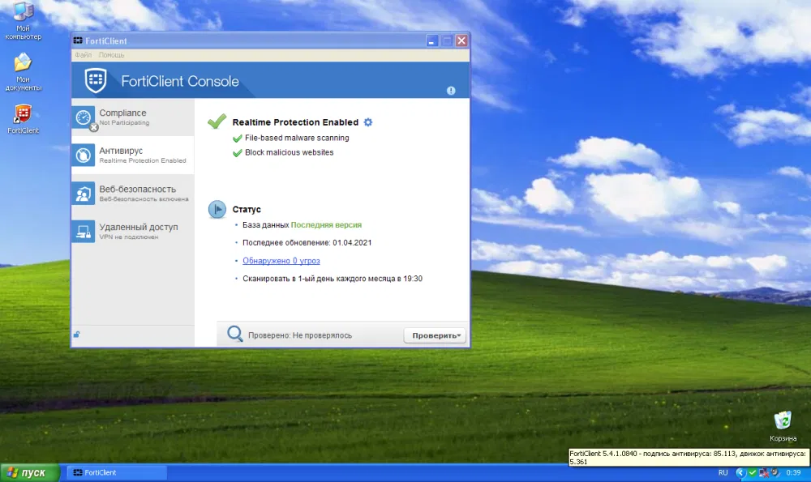Viewport: 811px width, 482px height.
Task: Click the RU language indicator
Action: (x=723, y=473)
